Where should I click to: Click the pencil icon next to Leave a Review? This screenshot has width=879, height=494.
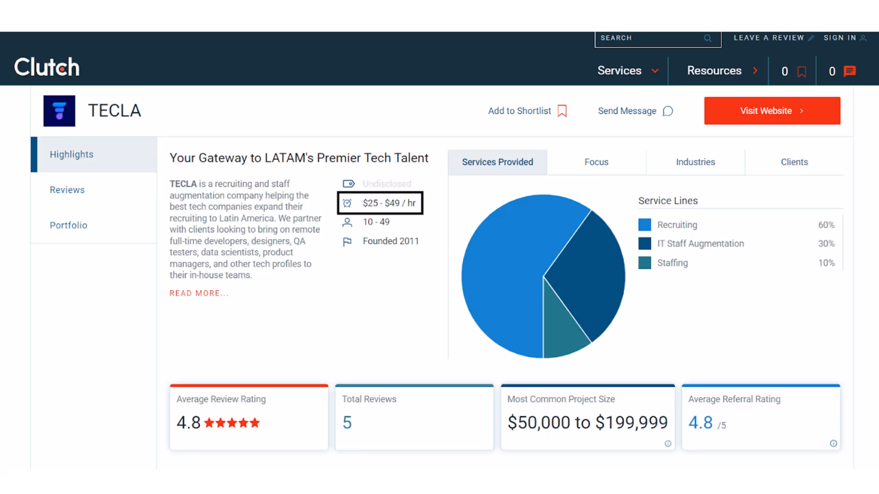811,38
